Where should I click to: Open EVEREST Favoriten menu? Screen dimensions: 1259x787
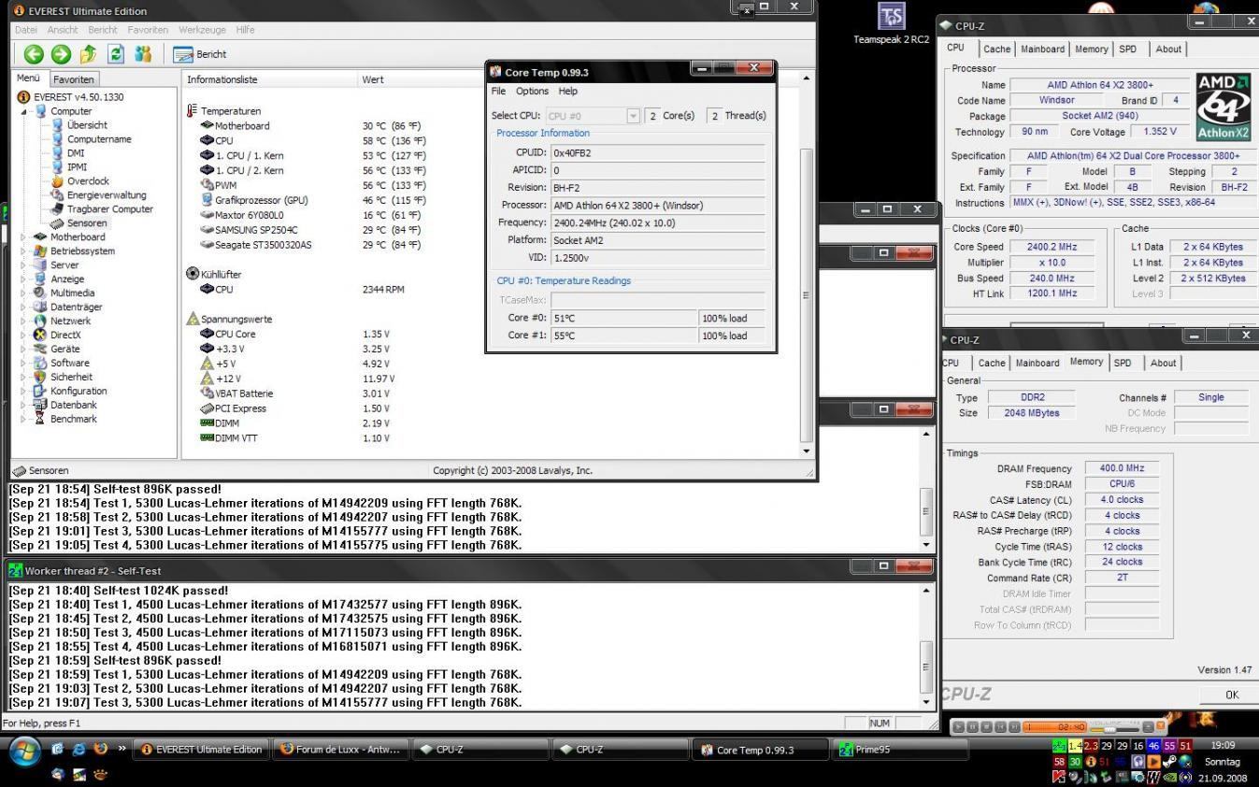[148, 30]
